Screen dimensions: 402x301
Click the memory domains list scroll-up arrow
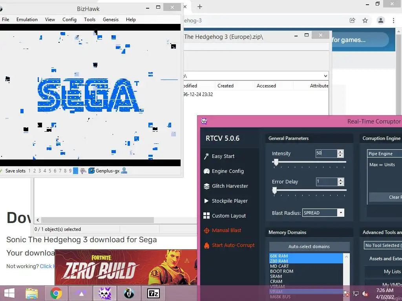pos(346,256)
